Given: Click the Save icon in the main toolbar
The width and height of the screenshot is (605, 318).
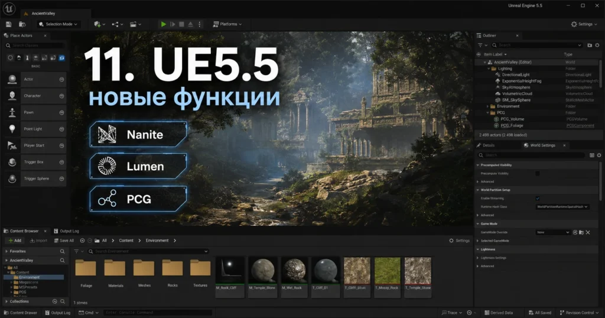Looking at the screenshot, I should pyautogui.click(x=8, y=24).
